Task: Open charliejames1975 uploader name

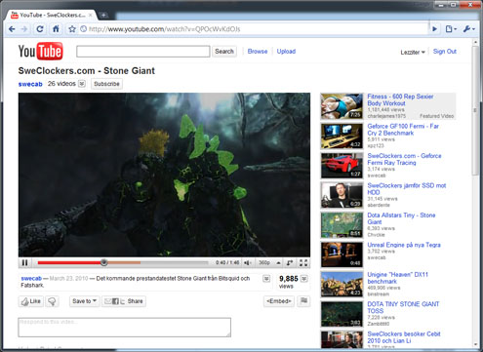Action: (x=386, y=116)
